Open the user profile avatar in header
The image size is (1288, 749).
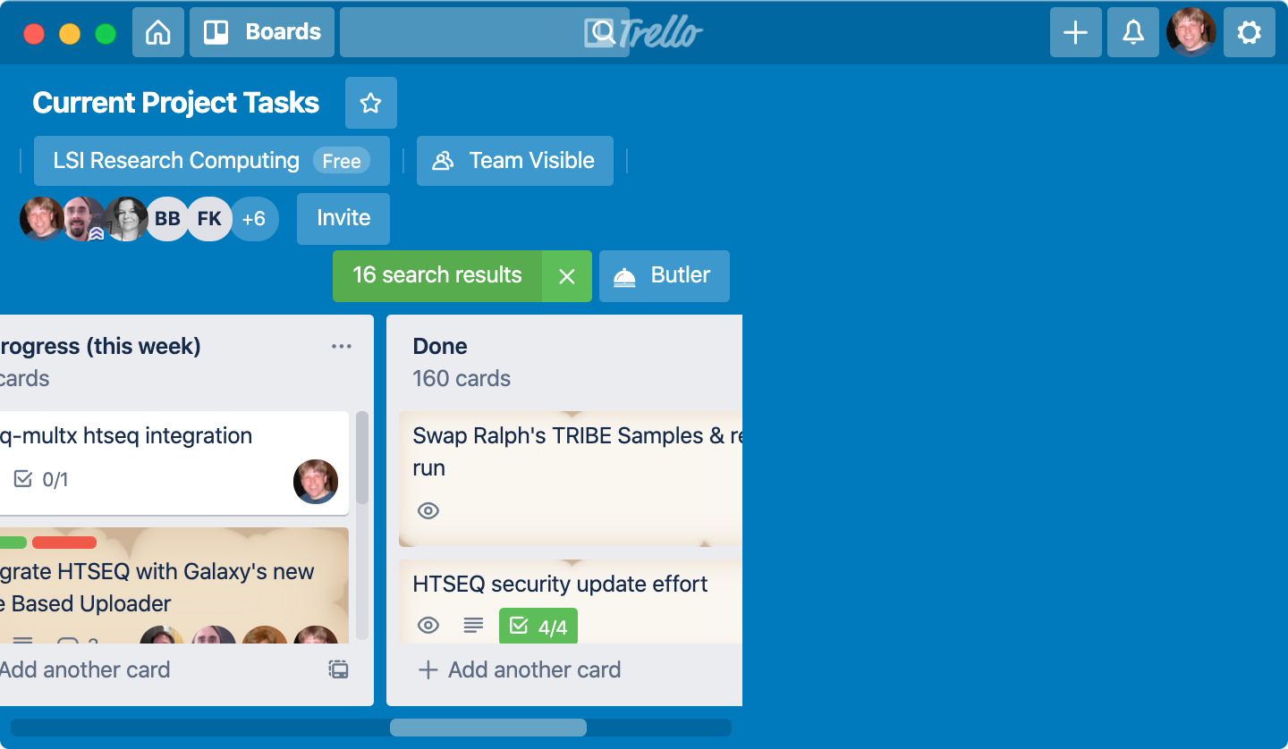coord(1191,32)
